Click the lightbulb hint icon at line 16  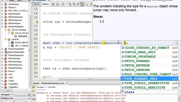pos(37,22)
